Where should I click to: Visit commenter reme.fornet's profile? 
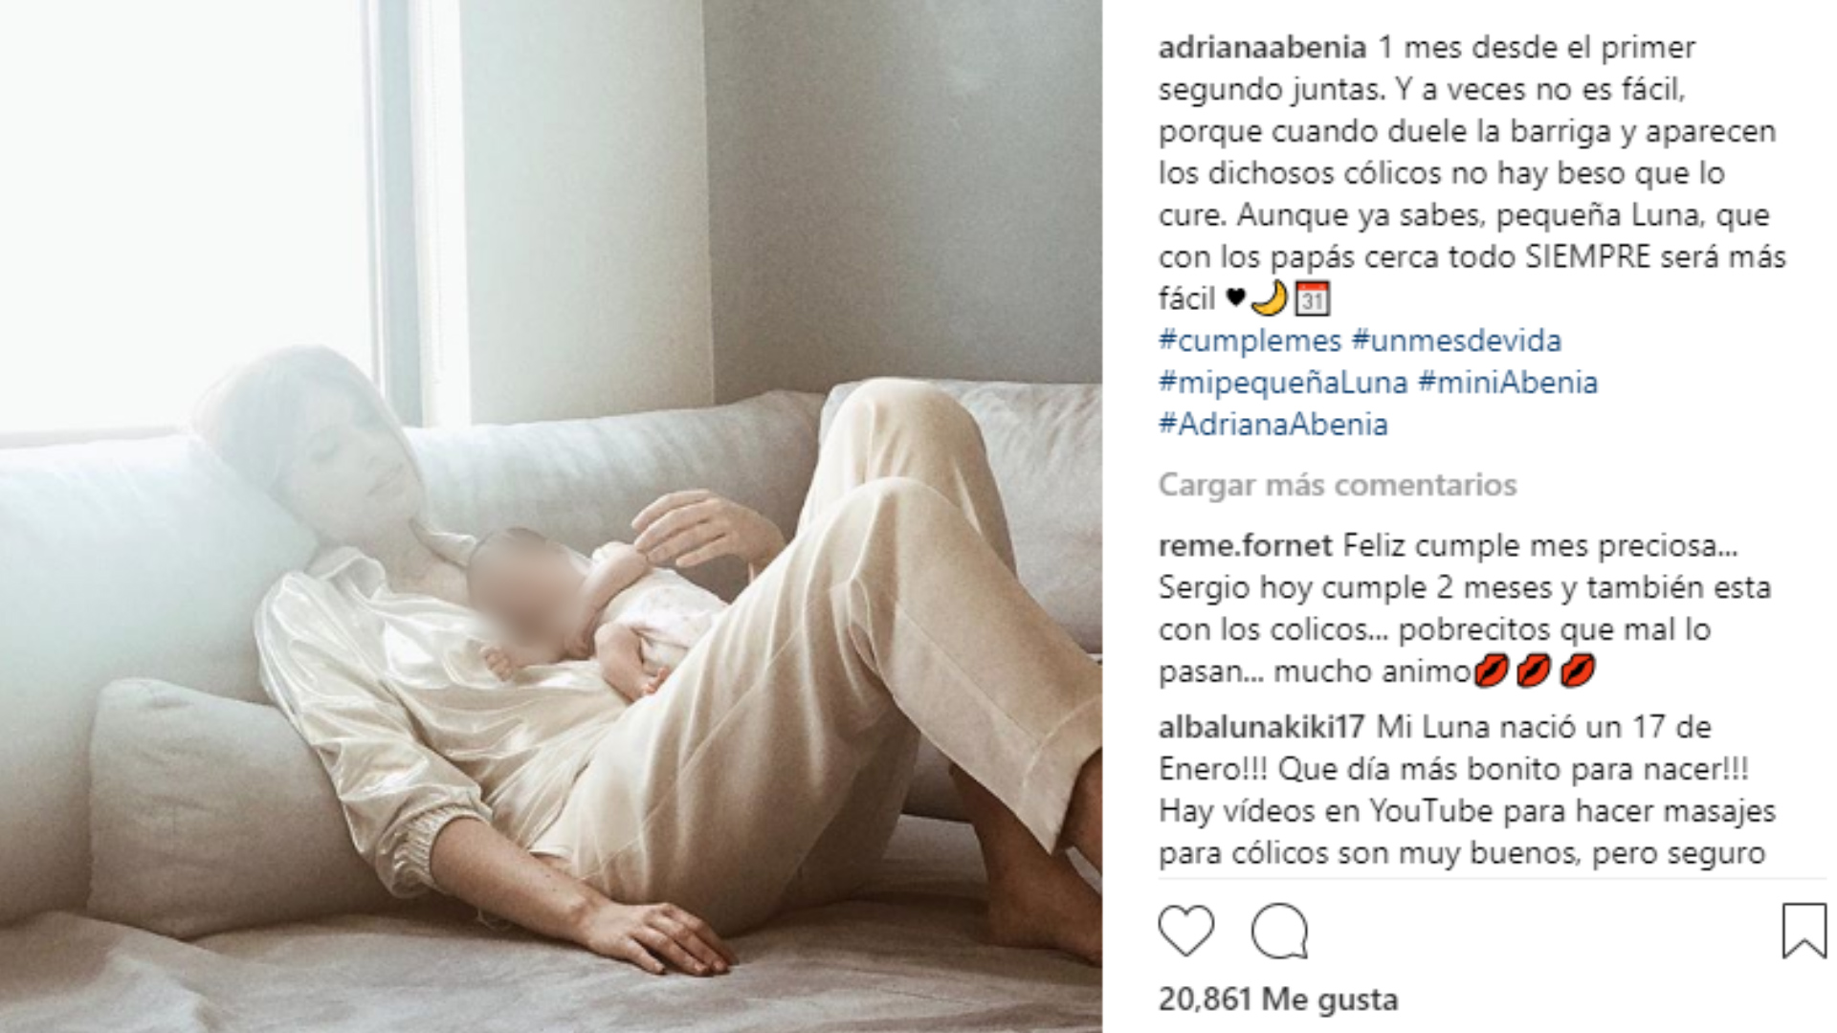pos(1246,546)
